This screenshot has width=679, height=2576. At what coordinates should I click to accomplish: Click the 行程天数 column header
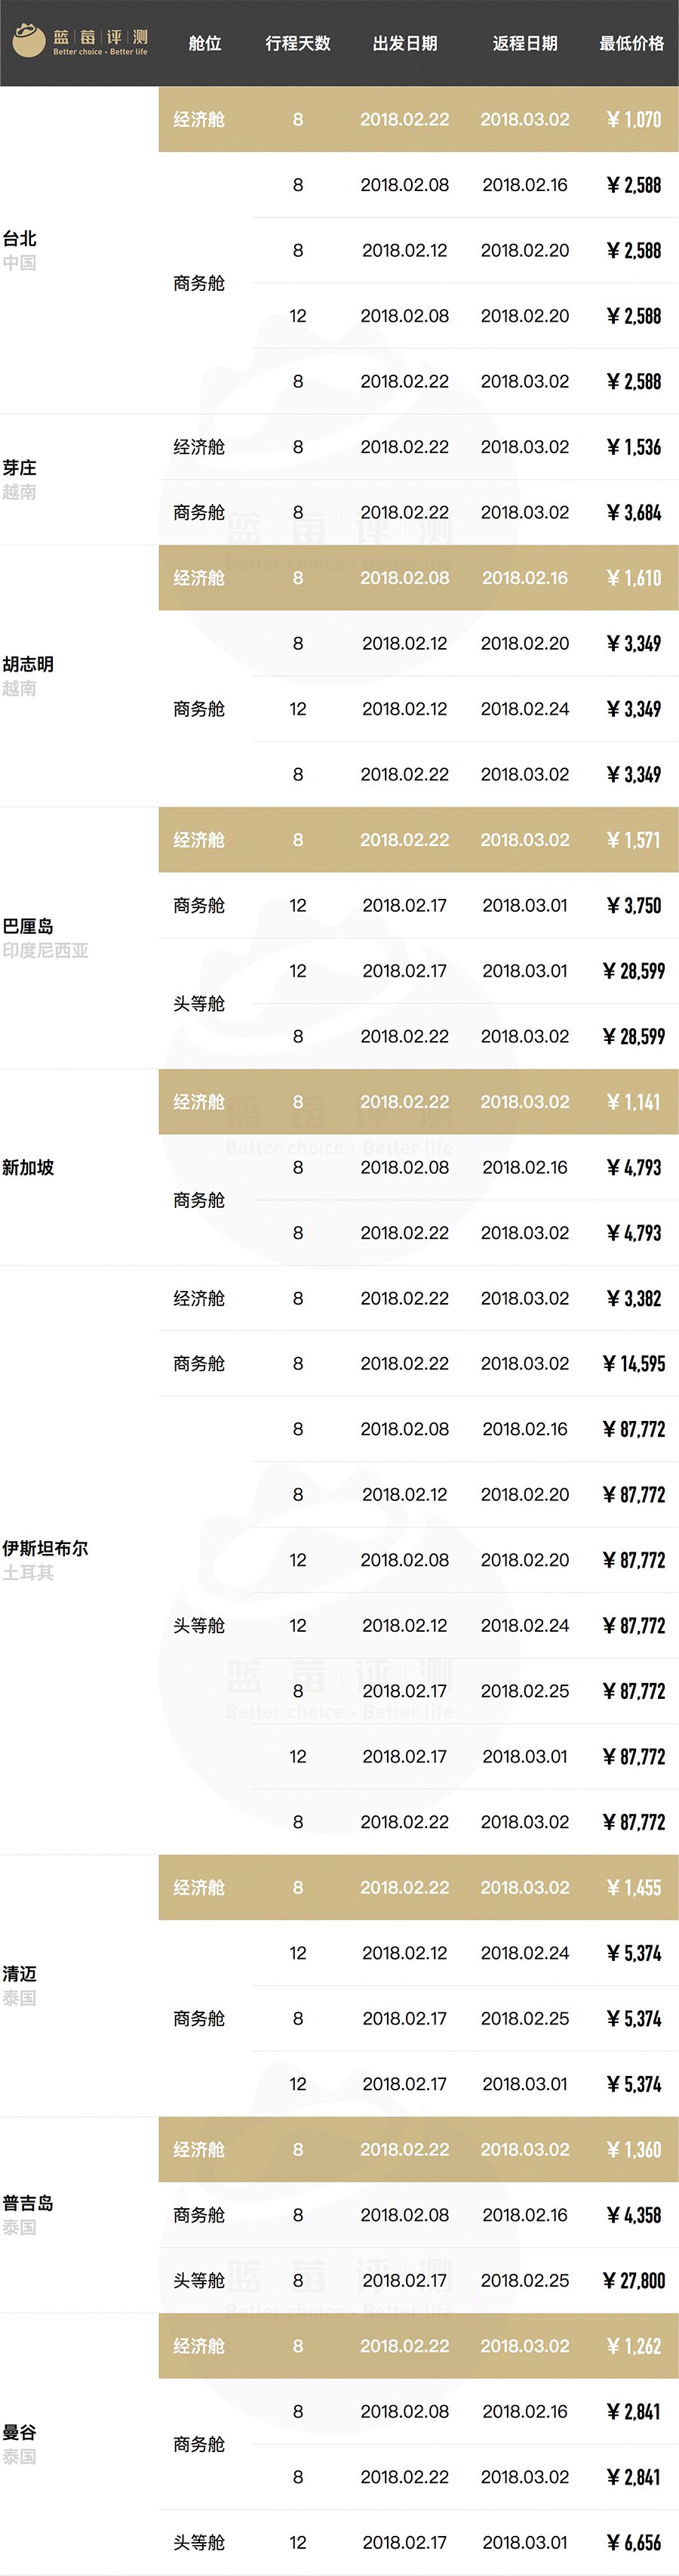click(297, 43)
